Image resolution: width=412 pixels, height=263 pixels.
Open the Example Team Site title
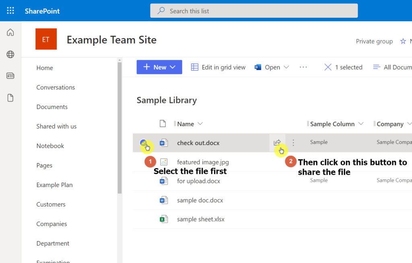(x=111, y=40)
